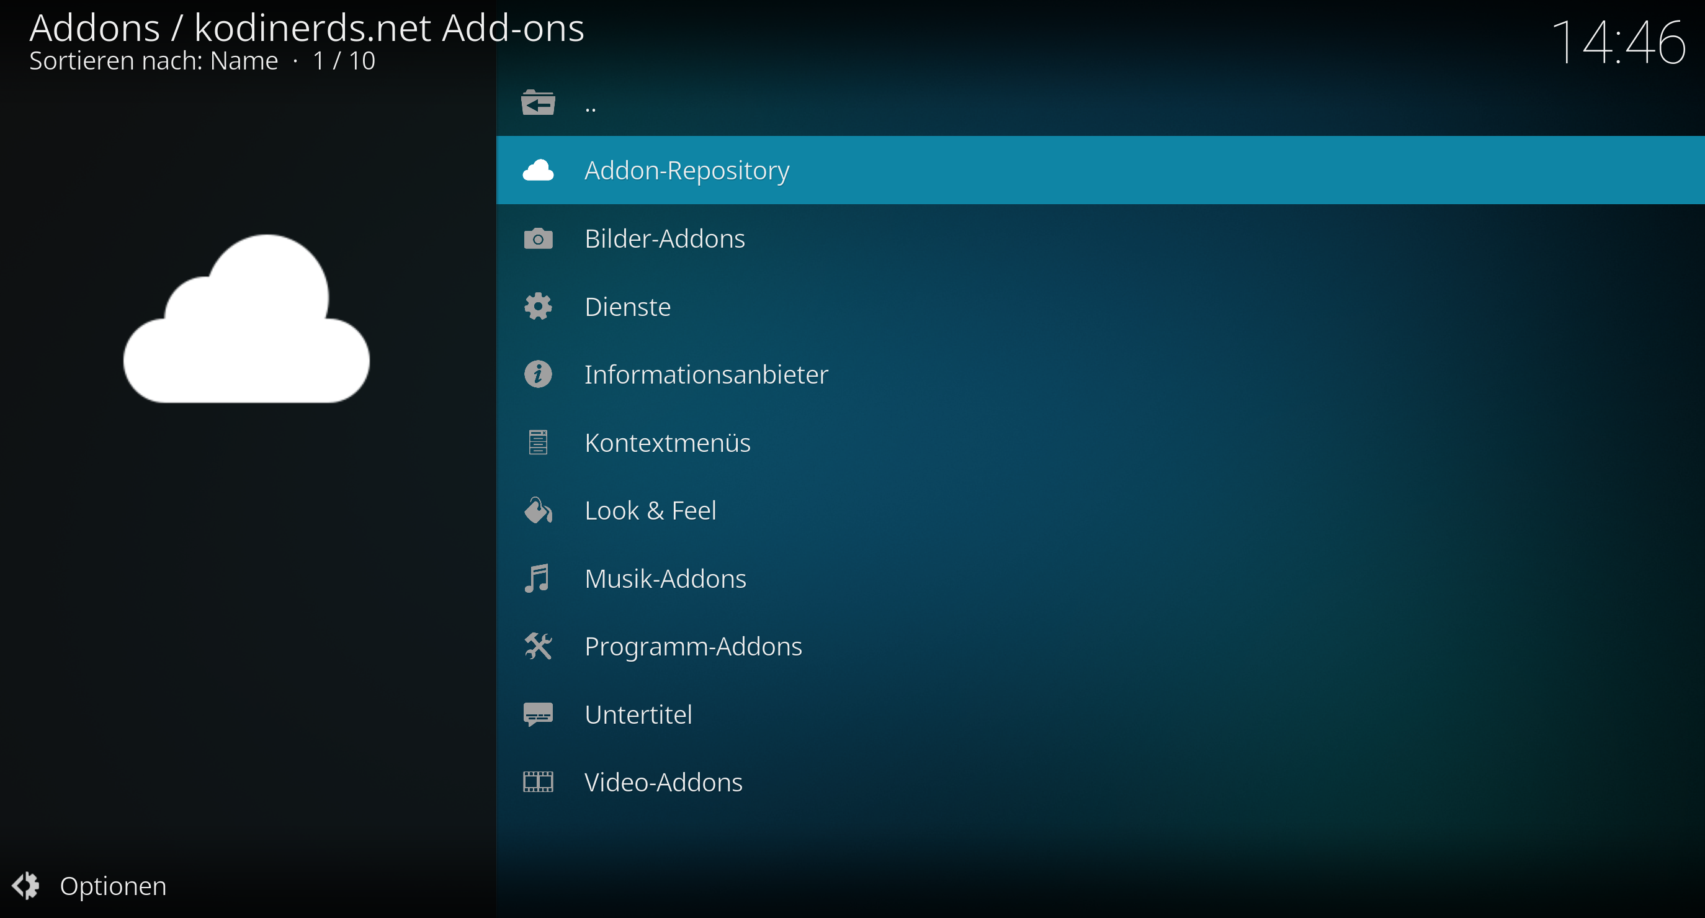The height and width of the screenshot is (918, 1705).
Task: Click the Optionen gear icon
Action: pos(26,886)
